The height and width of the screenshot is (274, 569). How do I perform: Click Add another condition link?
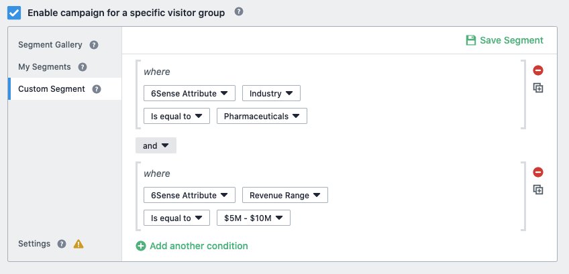pyautogui.click(x=192, y=246)
